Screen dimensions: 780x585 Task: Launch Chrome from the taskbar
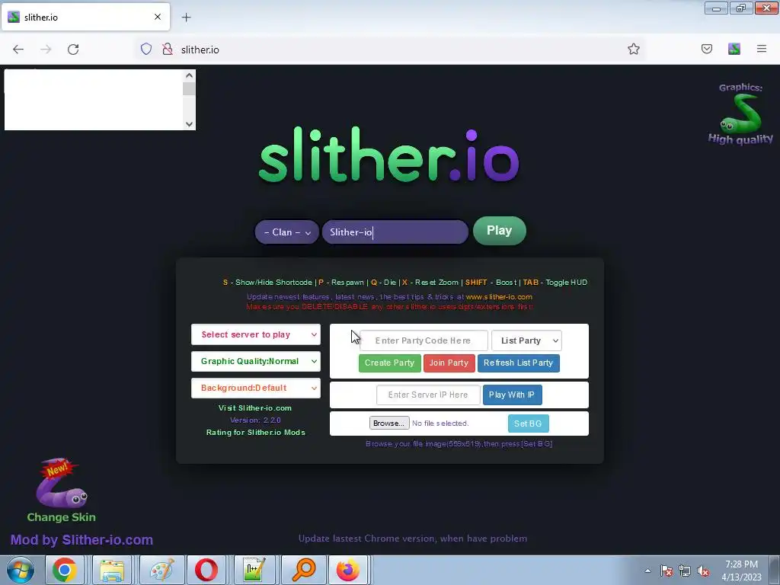(x=65, y=570)
